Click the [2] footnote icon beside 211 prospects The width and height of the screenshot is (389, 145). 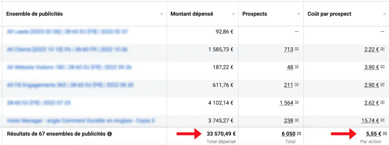[297, 85]
